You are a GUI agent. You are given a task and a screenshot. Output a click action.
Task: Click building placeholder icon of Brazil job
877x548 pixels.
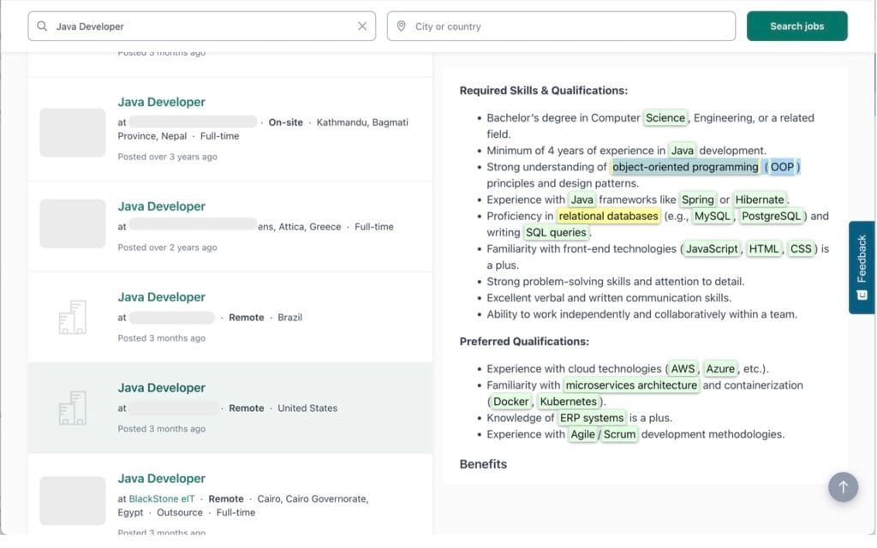point(73,317)
